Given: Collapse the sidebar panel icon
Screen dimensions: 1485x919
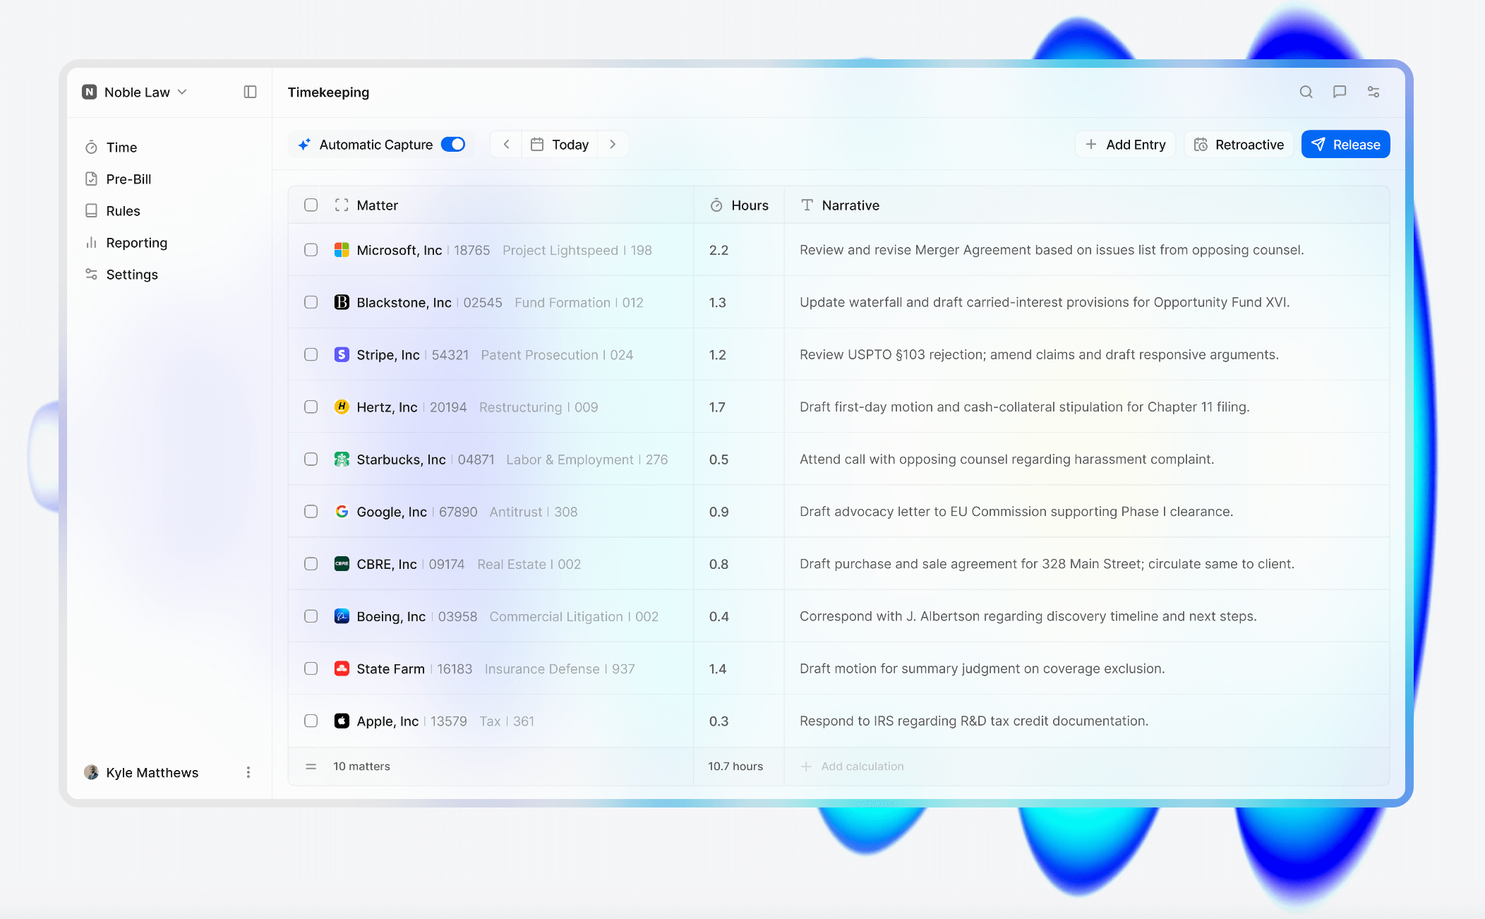Looking at the screenshot, I should 250,92.
